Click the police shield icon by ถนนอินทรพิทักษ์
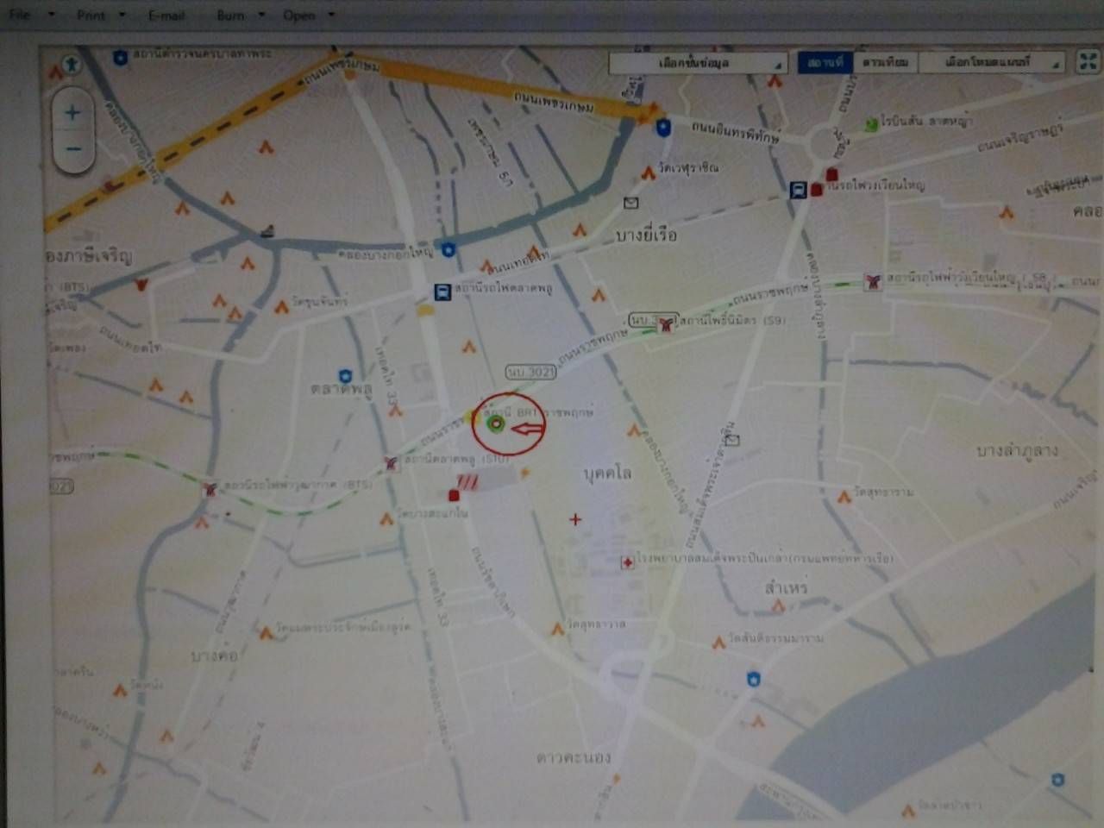 point(662,129)
